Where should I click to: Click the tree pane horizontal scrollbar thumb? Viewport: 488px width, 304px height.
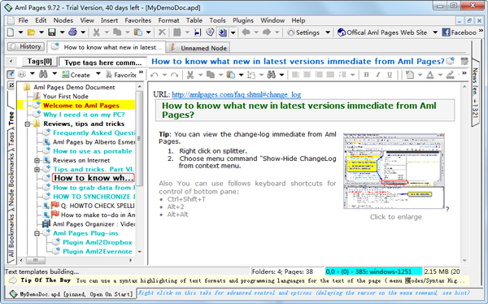point(36,260)
